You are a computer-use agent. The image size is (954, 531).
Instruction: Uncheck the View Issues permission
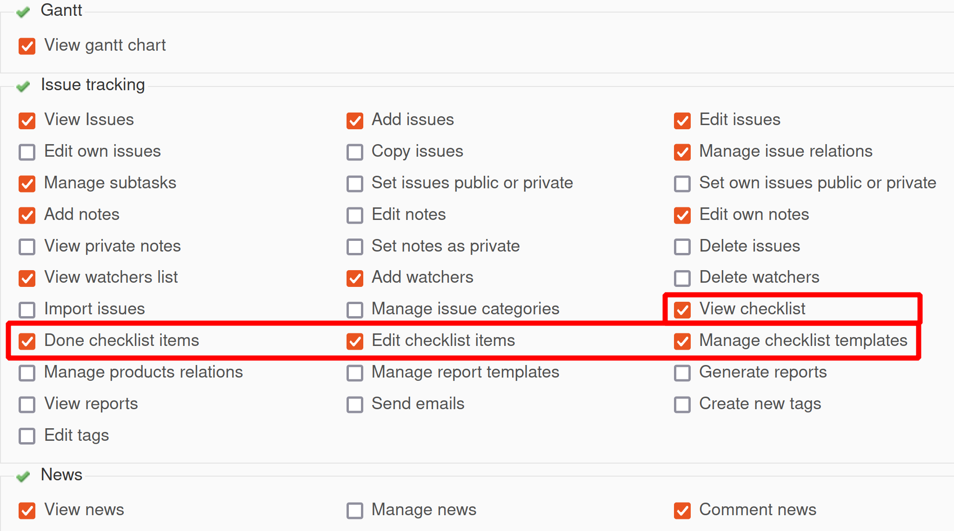pyautogui.click(x=27, y=121)
